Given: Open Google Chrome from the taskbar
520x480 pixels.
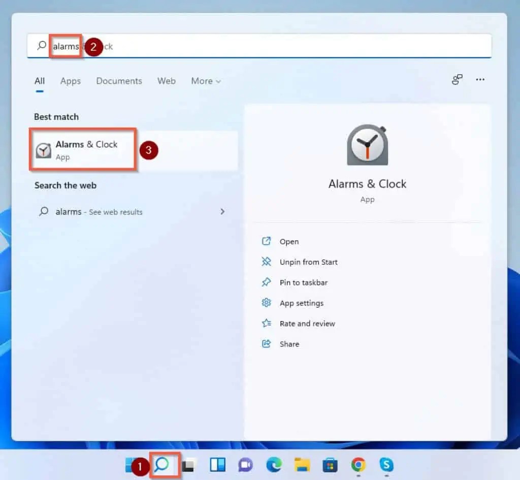Looking at the screenshot, I should (x=357, y=465).
